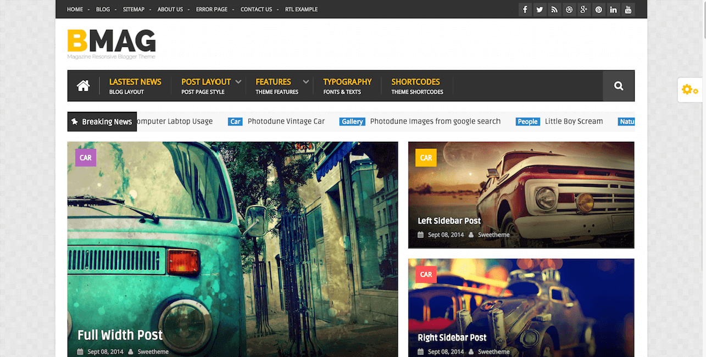Click the blue Gallery tag in ticker
This screenshot has height=357, width=706.
(352, 121)
